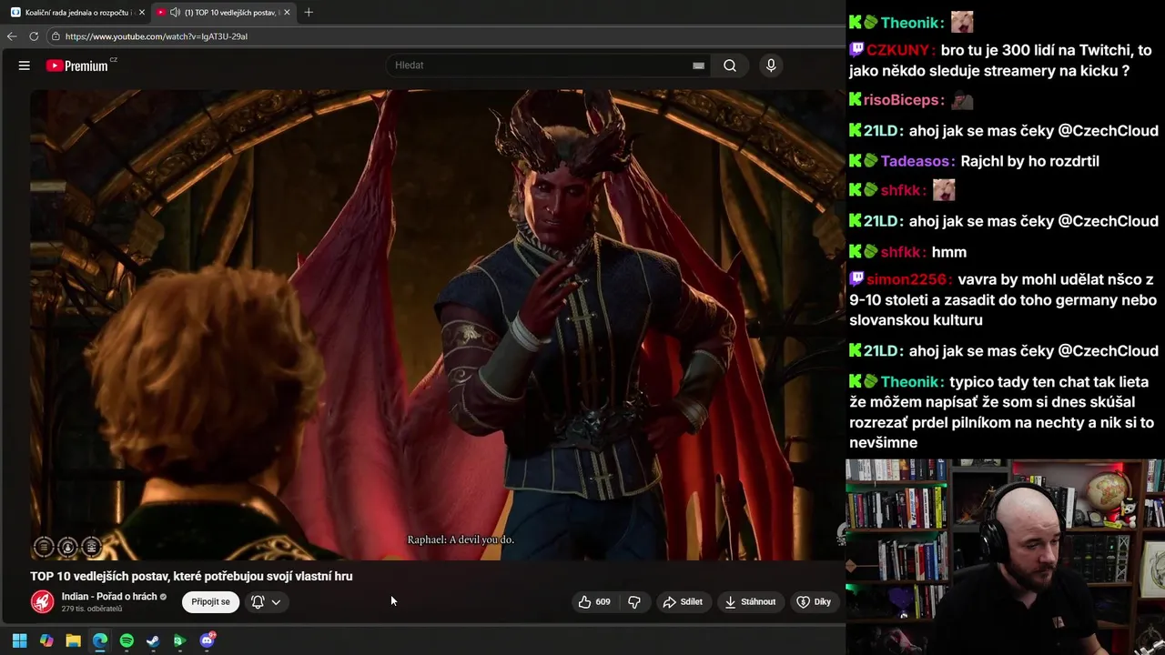Click the 'hmm' message from shfkk

pos(949,252)
